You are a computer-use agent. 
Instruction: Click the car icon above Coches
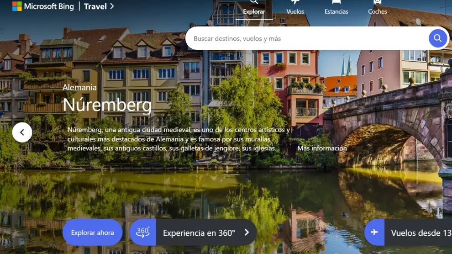tap(377, 2)
